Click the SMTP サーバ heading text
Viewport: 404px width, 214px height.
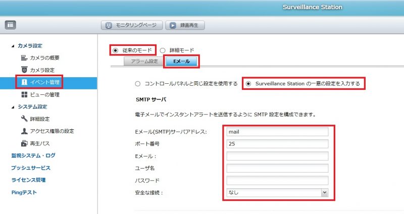pyautogui.click(x=151, y=99)
